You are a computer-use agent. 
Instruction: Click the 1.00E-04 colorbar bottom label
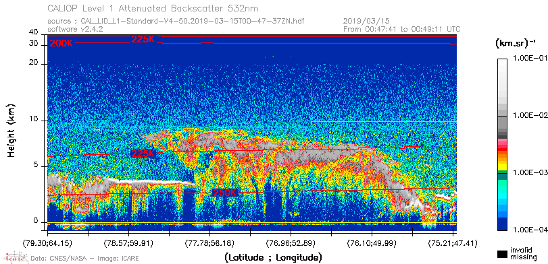click(x=529, y=230)
